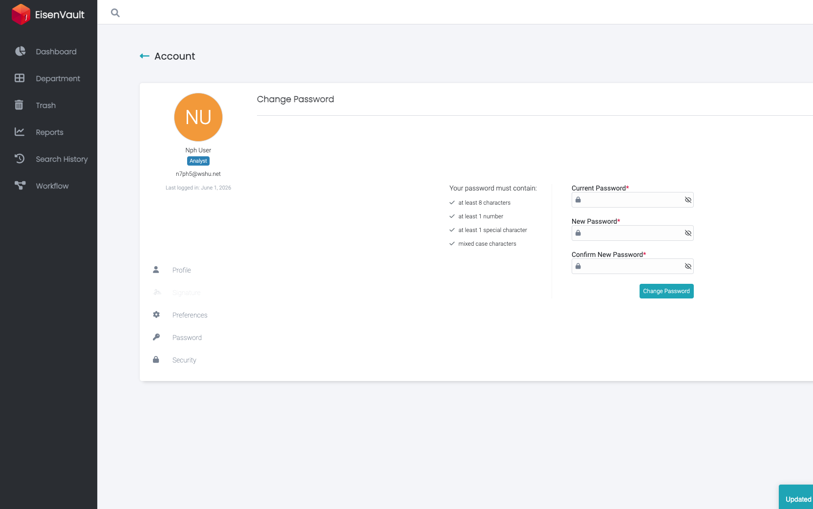Click the Dashboard pie chart icon

click(20, 51)
